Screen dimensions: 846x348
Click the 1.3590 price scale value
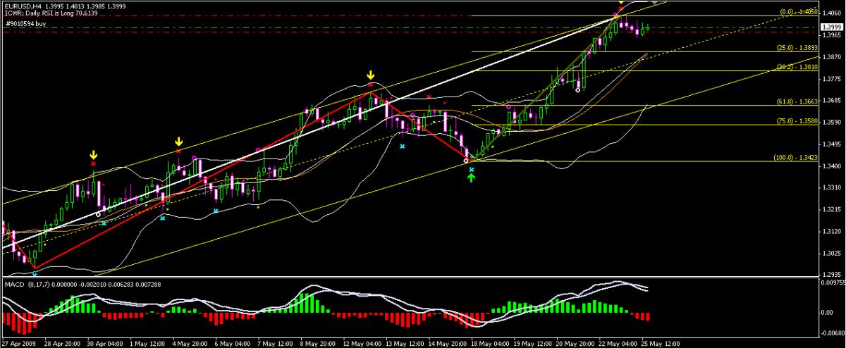[832, 123]
